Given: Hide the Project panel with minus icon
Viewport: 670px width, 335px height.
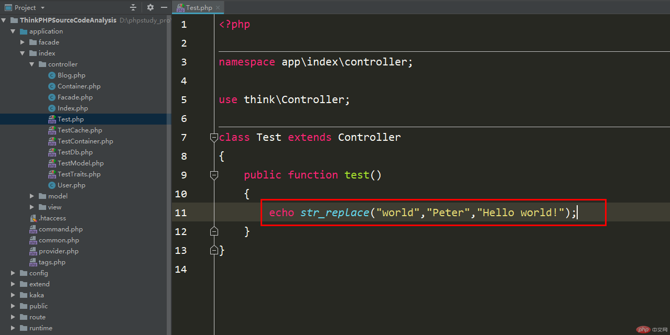Looking at the screenshot, I should click(x=164, y=7).
